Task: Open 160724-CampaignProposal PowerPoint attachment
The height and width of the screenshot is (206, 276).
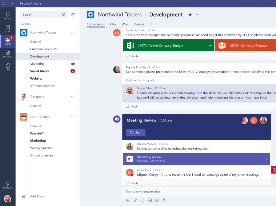Action: coord(245,45)
